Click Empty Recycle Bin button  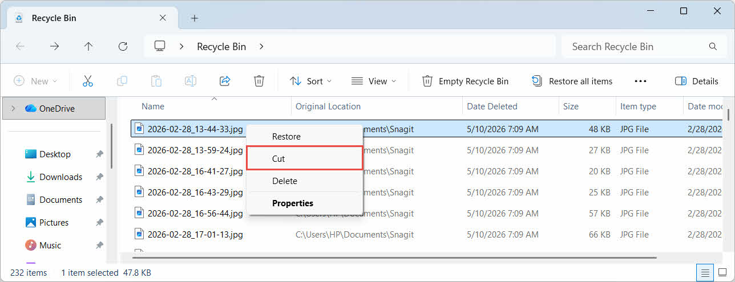click(465, 81)
